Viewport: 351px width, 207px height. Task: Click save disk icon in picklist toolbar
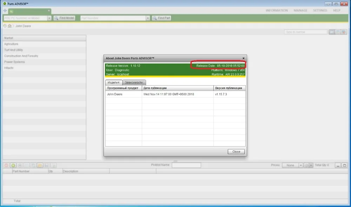pos(47,165)
